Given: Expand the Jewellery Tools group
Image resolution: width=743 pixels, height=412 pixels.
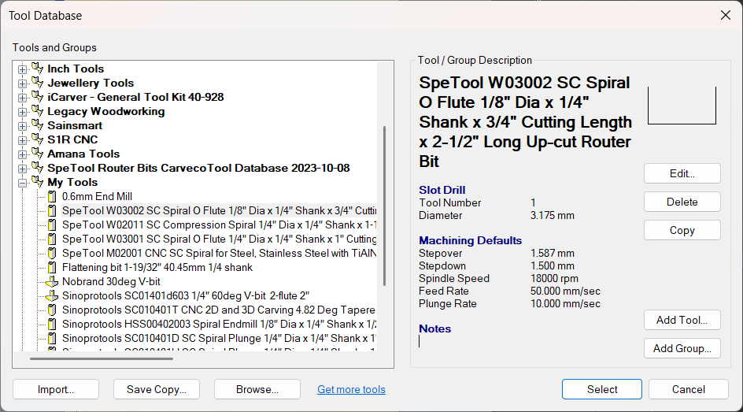Looking at the screenshot, I should (x=23, y=84).
